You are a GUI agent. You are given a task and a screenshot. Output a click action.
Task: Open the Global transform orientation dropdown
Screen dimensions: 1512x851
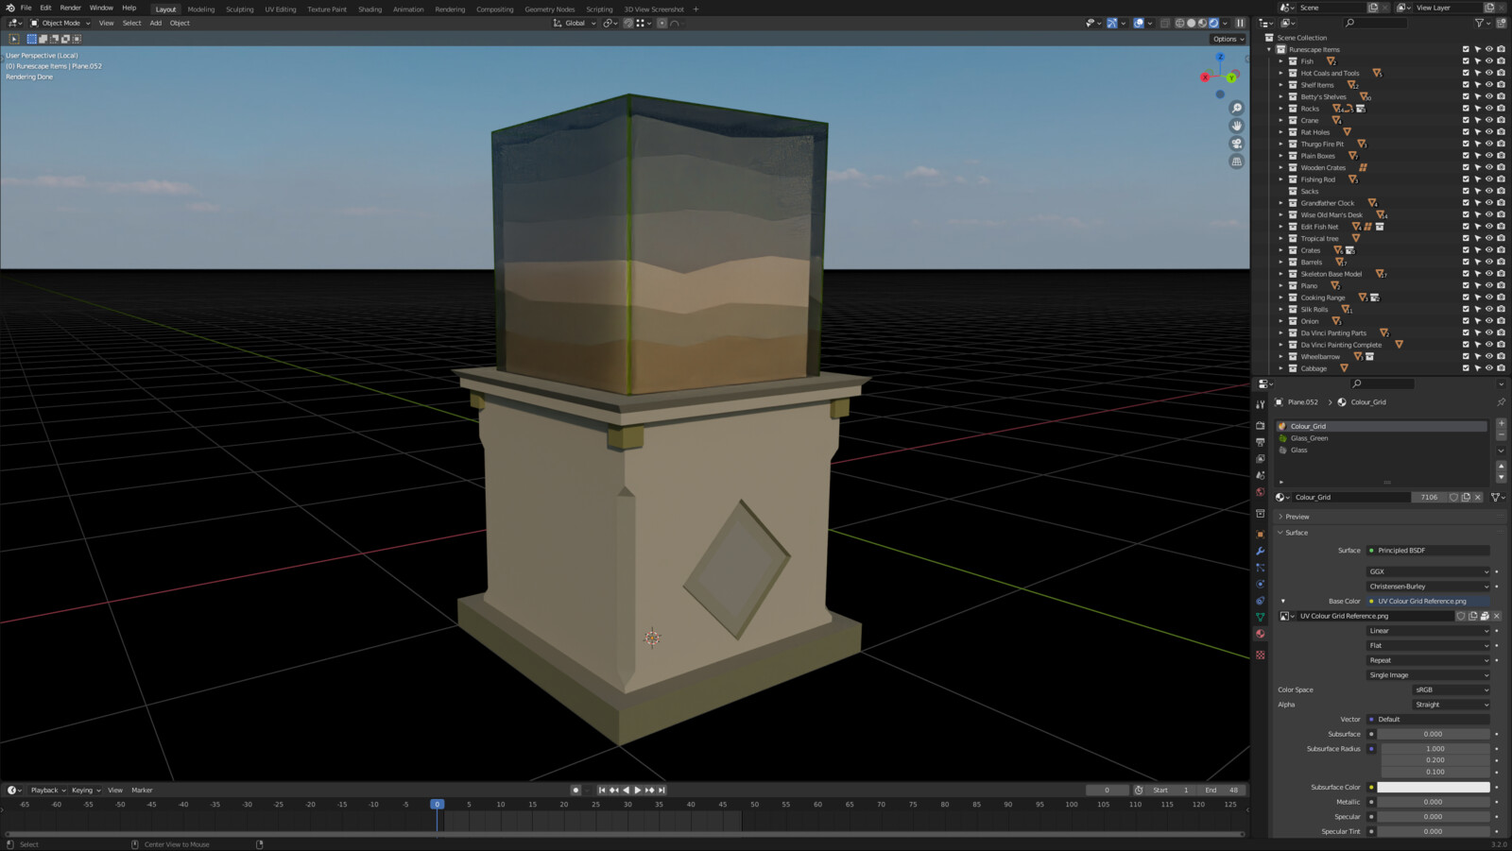(x=575, y=24)
